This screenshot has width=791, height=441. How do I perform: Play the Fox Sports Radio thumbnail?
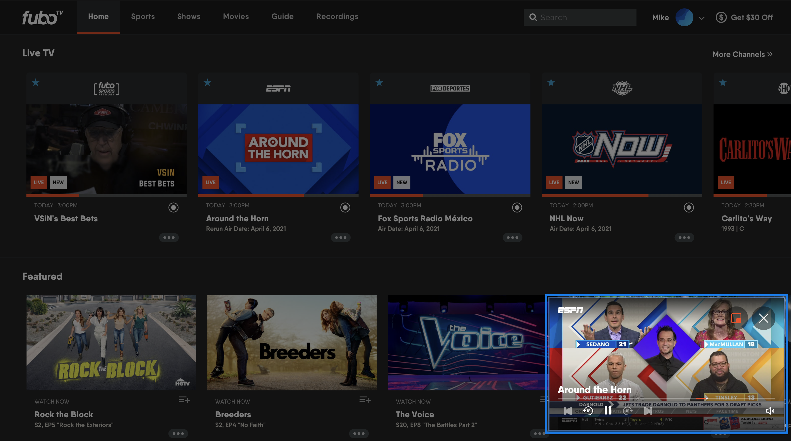point(450,149)
